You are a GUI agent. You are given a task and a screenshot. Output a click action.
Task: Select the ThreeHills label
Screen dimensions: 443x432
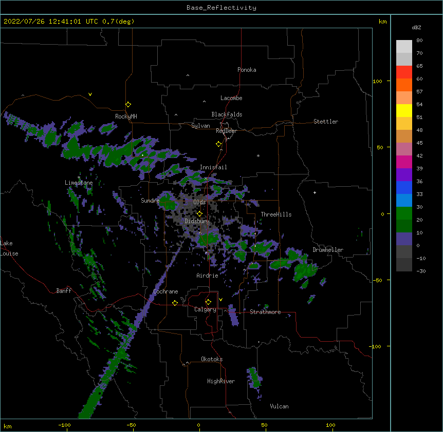coord(276,214)
